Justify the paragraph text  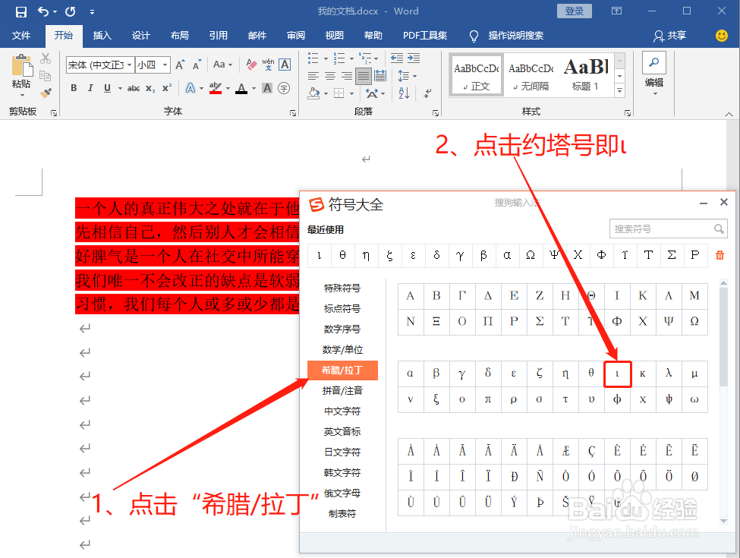[x=364, y=76]
